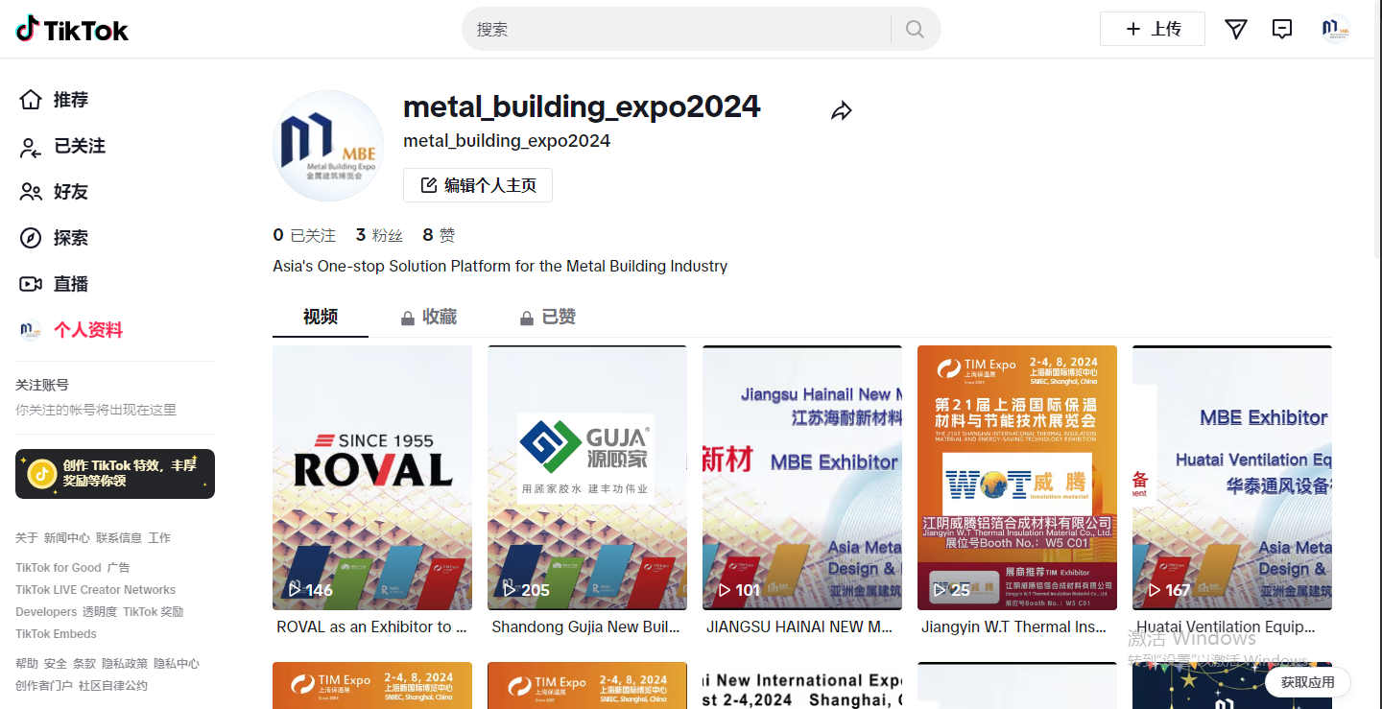Click 'ROVAL as an Exhibitor to ...' caption
This screenshot has height=709, width=1382.
point(371,626)
